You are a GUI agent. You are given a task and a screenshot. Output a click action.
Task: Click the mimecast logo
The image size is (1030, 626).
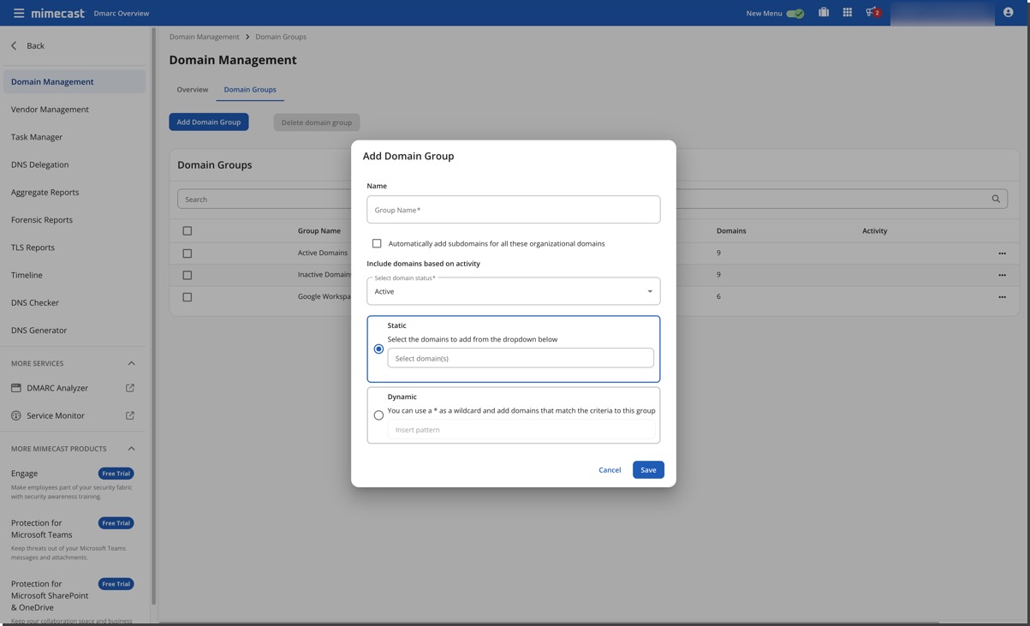click(x=57, y=13)
